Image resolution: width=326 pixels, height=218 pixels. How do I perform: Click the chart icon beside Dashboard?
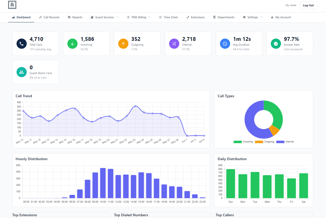coord(13,17)
